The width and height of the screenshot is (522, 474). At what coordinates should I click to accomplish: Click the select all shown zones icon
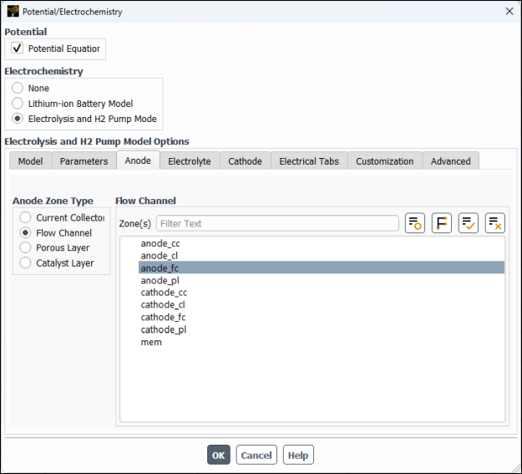pos(468,223)
